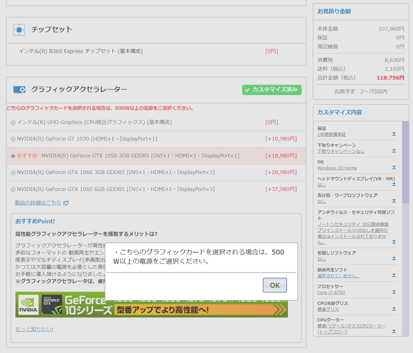Viewport: 413px width, 353px height.
Task: Click jump arrow for アンチウィルス entry
Action: pos(394,242)
